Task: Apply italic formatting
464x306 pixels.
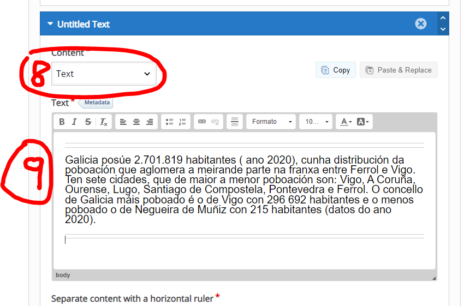Action: [x=75, y=122]
